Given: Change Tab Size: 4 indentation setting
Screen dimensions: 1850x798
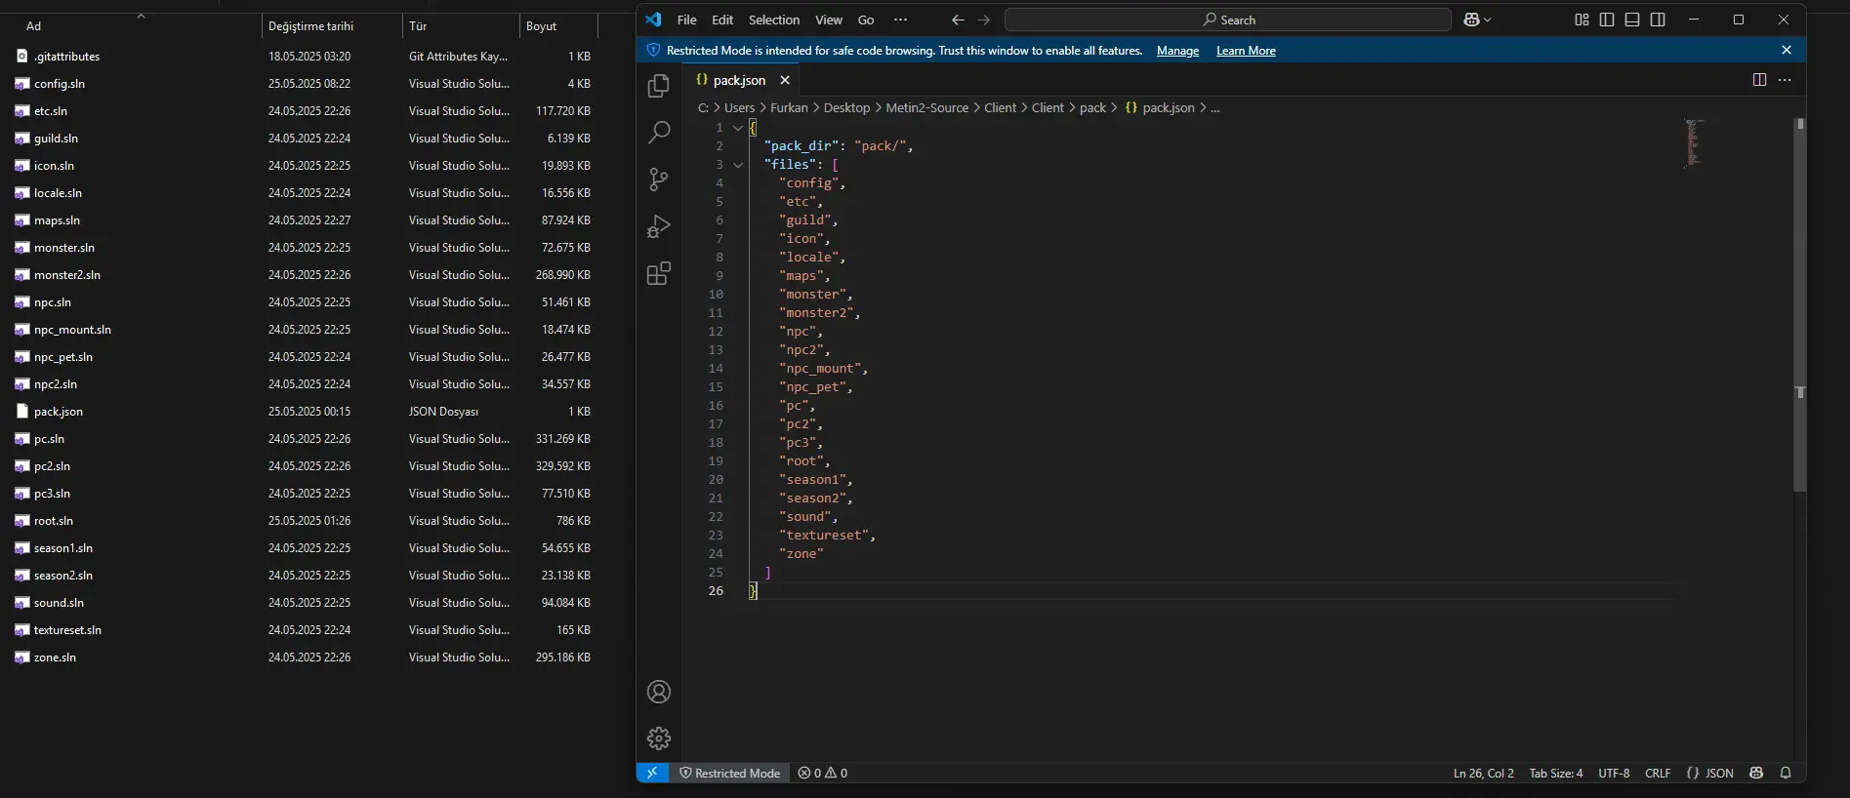Looking at the screenshot, I should pos(1556,773).
